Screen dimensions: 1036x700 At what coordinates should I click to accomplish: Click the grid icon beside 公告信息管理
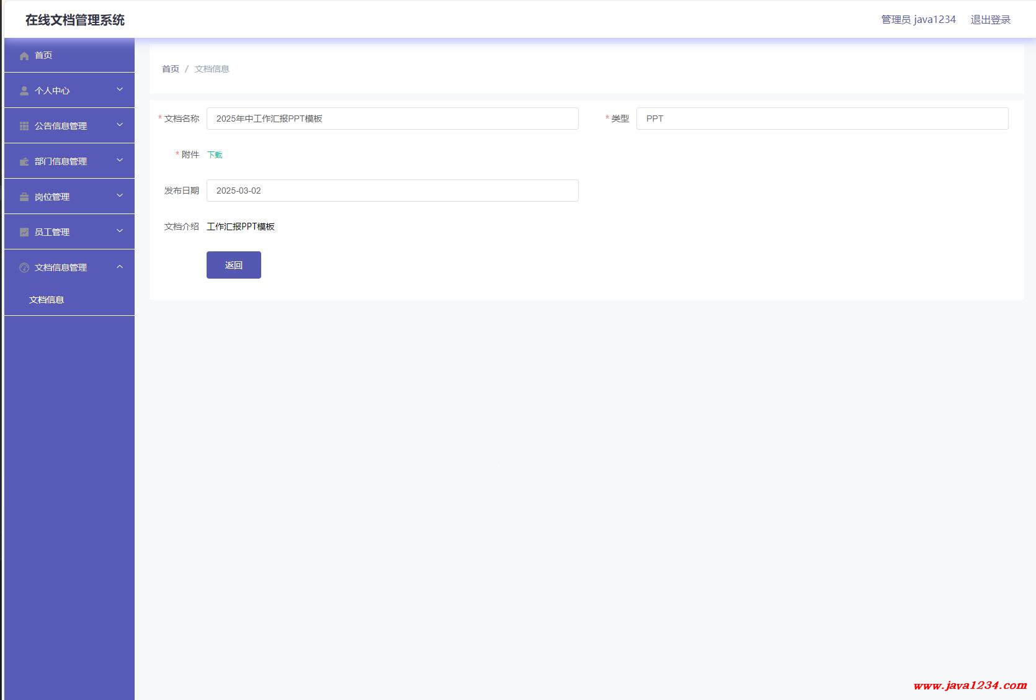(x=24, y=126)
